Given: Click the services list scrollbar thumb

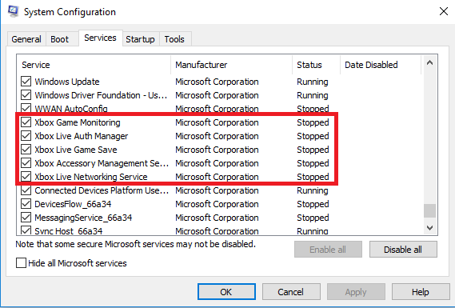Looking at the screenshot, I should tap(429, 210).
